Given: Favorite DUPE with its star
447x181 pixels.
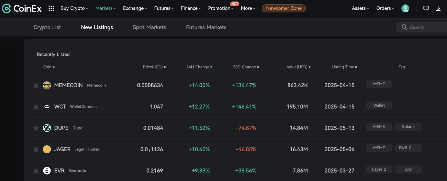Looking at the screenshot, I should [36, 128].
